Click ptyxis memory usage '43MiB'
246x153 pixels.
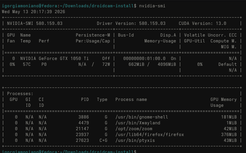pos(230,140)
